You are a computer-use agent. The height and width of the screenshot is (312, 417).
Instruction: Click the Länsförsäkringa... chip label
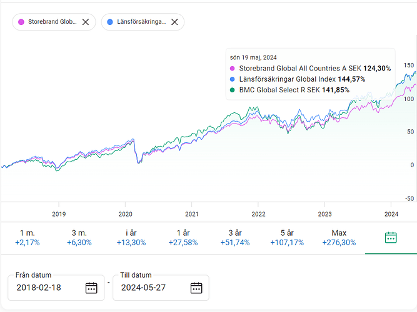[141, 22]
